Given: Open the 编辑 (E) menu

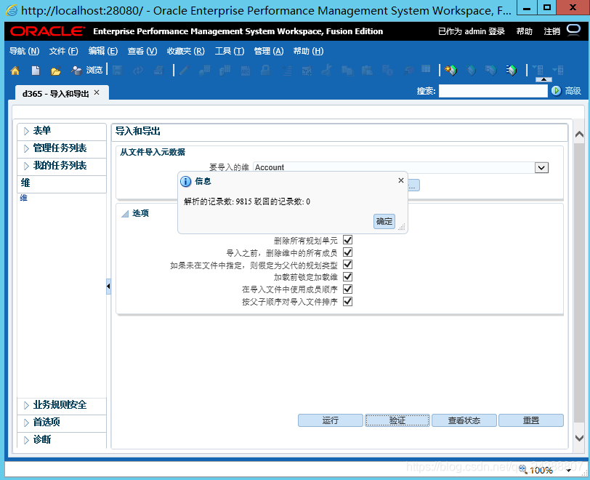Looking at the screenshot, I should pyautogui.click(x=103, y=51).
